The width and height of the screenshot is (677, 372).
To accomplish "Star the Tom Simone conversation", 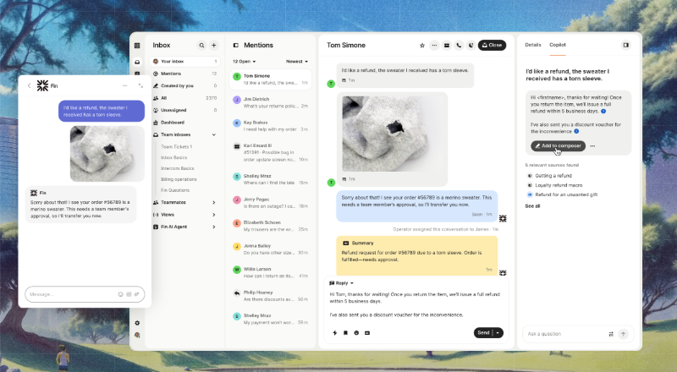I will (422, 46).
